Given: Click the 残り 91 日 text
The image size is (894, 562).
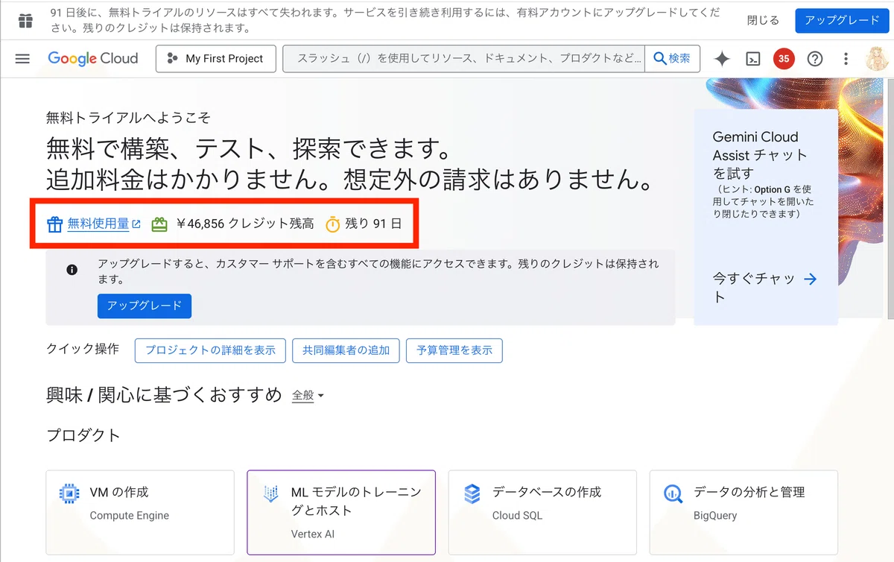Looking at the screenshot, I should tap(373, 224).
